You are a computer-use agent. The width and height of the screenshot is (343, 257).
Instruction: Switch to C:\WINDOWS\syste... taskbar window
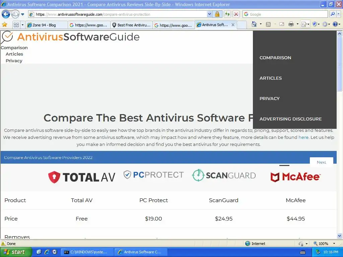coord(87,252)
